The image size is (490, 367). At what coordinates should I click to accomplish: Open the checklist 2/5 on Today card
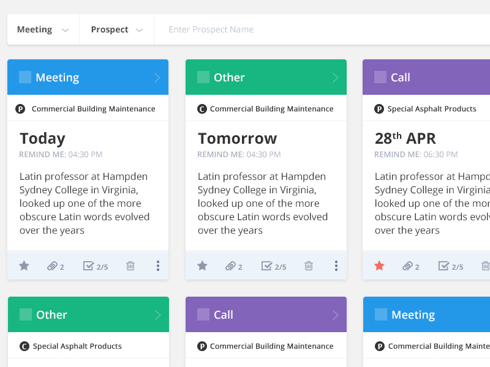tap(95, 266)
